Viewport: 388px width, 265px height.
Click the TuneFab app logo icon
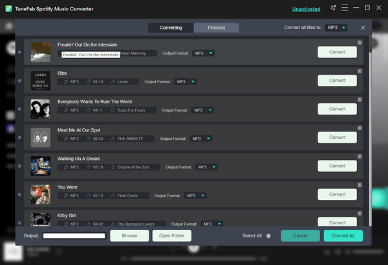[x=8, y=8]
